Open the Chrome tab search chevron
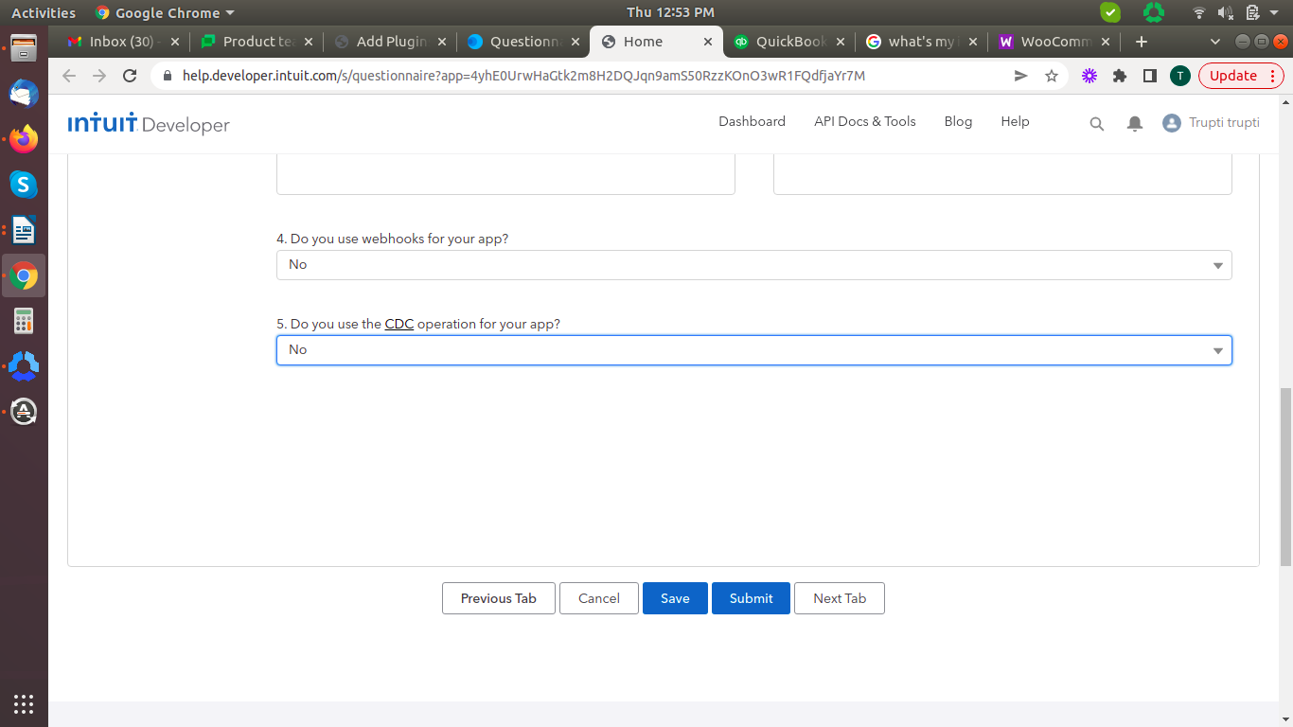Image resolution: width=1293 pixels, height=727 pixels. point(1216,42)
